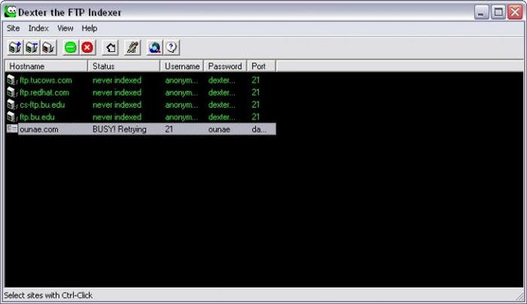Screen dimensions: 527x304
Task: Open the Index menu
Action: pyautogui.click(x=38, y=28)
